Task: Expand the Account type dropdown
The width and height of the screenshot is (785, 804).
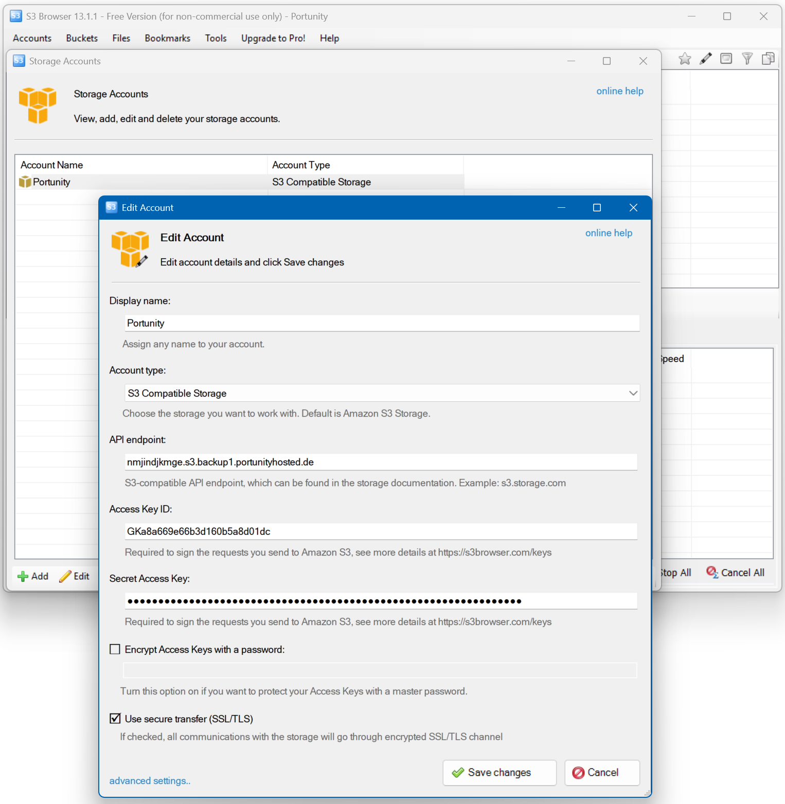Action: (x=633, y=393)
